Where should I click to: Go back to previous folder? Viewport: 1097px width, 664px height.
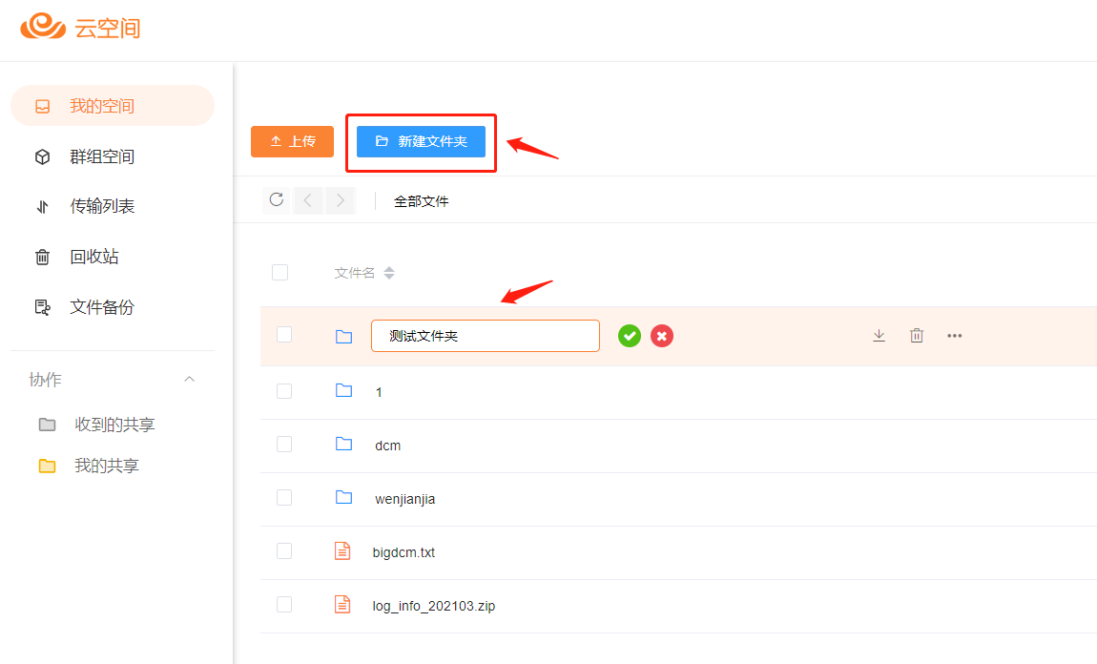pos(308,200)
